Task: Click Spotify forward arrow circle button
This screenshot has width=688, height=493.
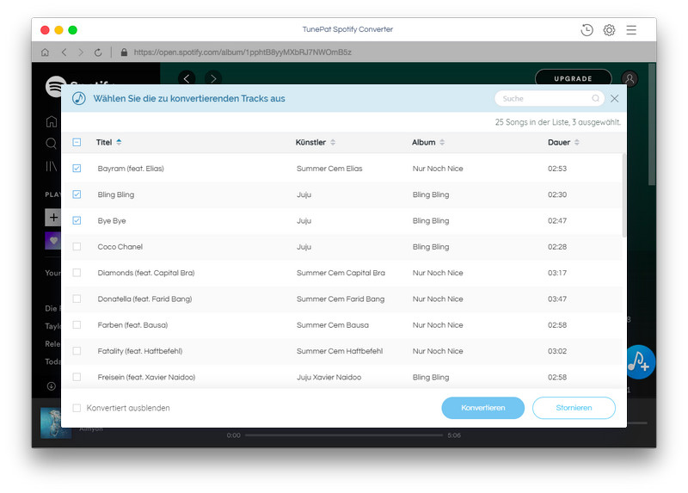Action: (213, 78)
